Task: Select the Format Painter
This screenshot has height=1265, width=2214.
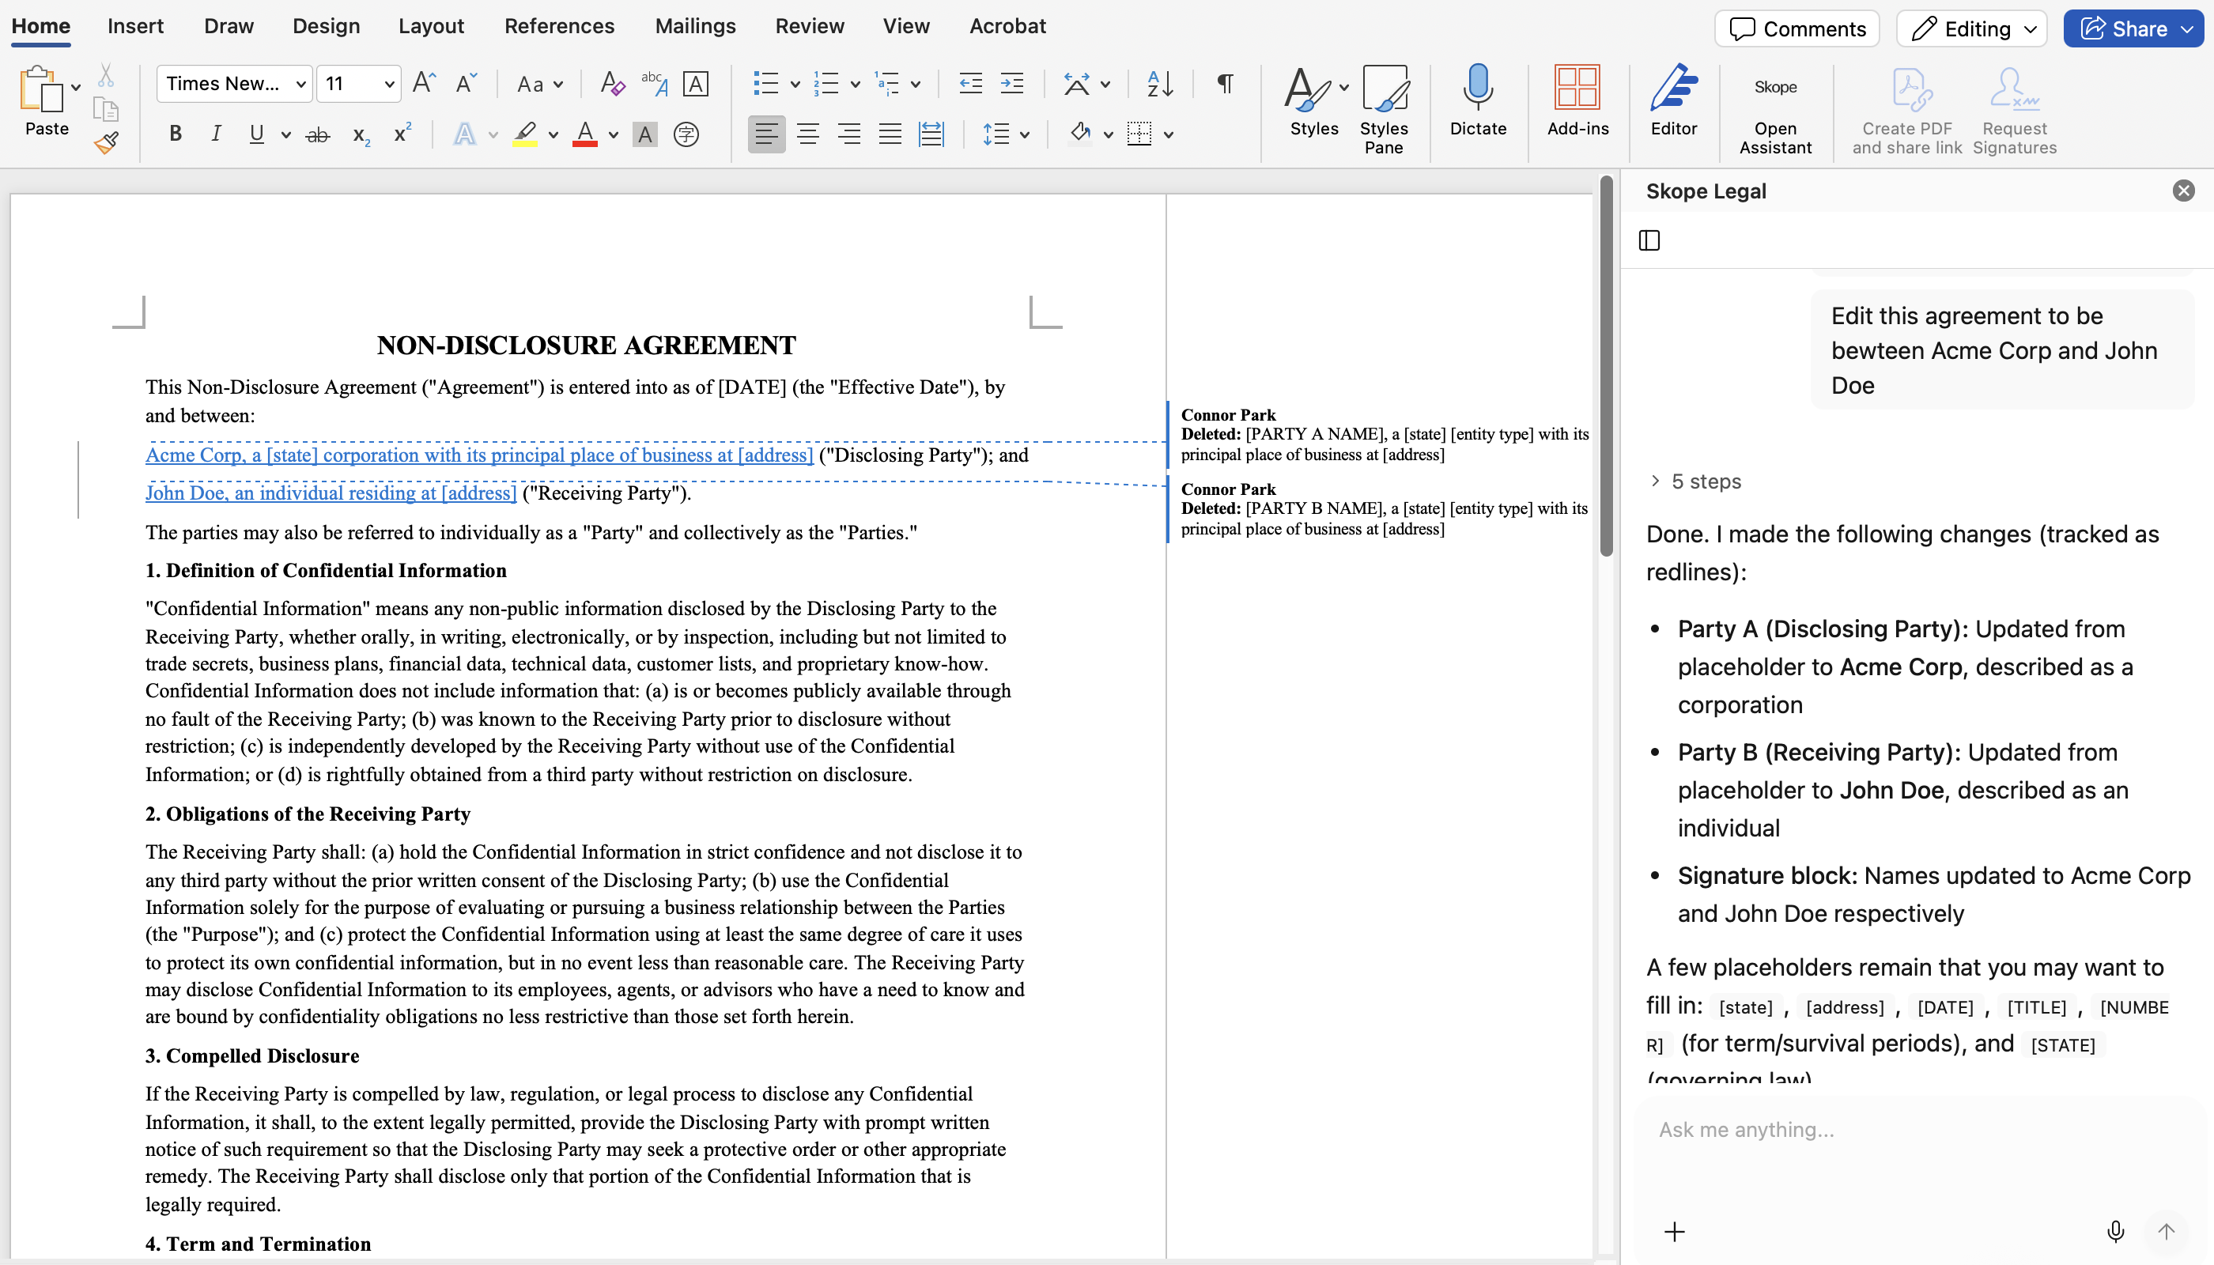Action: [106, 142]
